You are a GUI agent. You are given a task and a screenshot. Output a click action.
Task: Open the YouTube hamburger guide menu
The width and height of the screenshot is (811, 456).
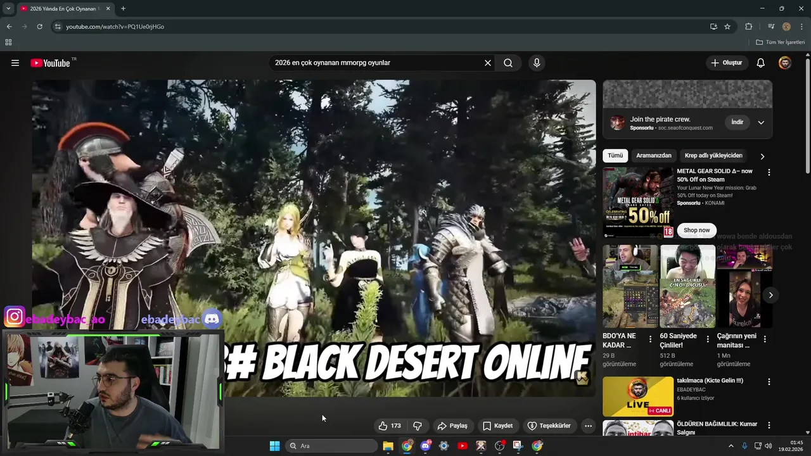click(15, 63)
